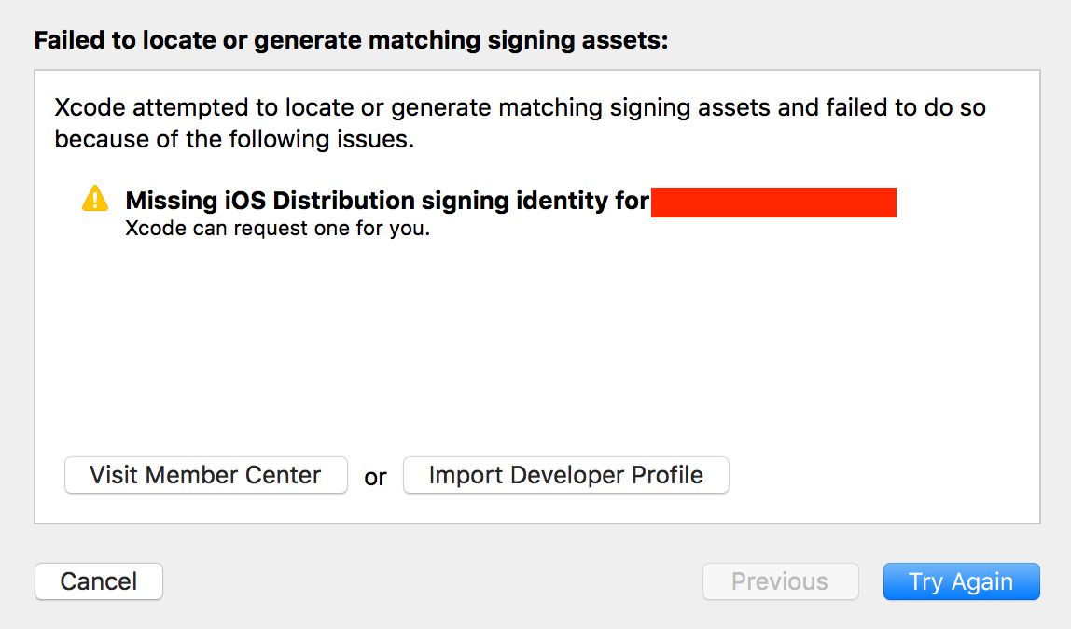This screenshot has height=629, width=1071.
Task: Cancel the signing assets dialog
Action: (99, 581)
